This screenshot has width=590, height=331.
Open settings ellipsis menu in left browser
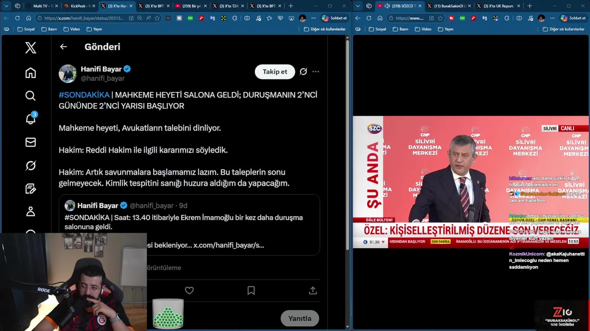pos(313,18)
